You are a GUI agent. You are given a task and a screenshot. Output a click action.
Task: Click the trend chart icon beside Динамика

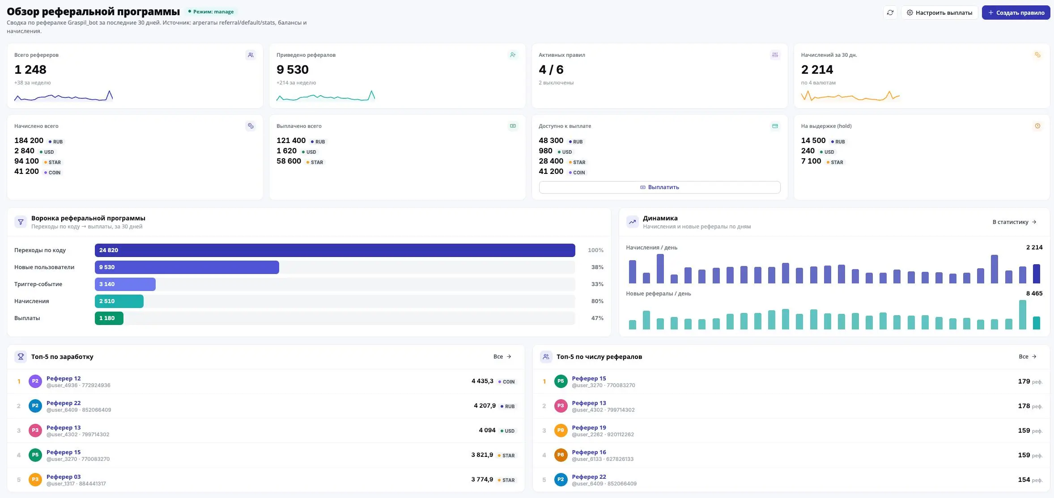(633, 222)
